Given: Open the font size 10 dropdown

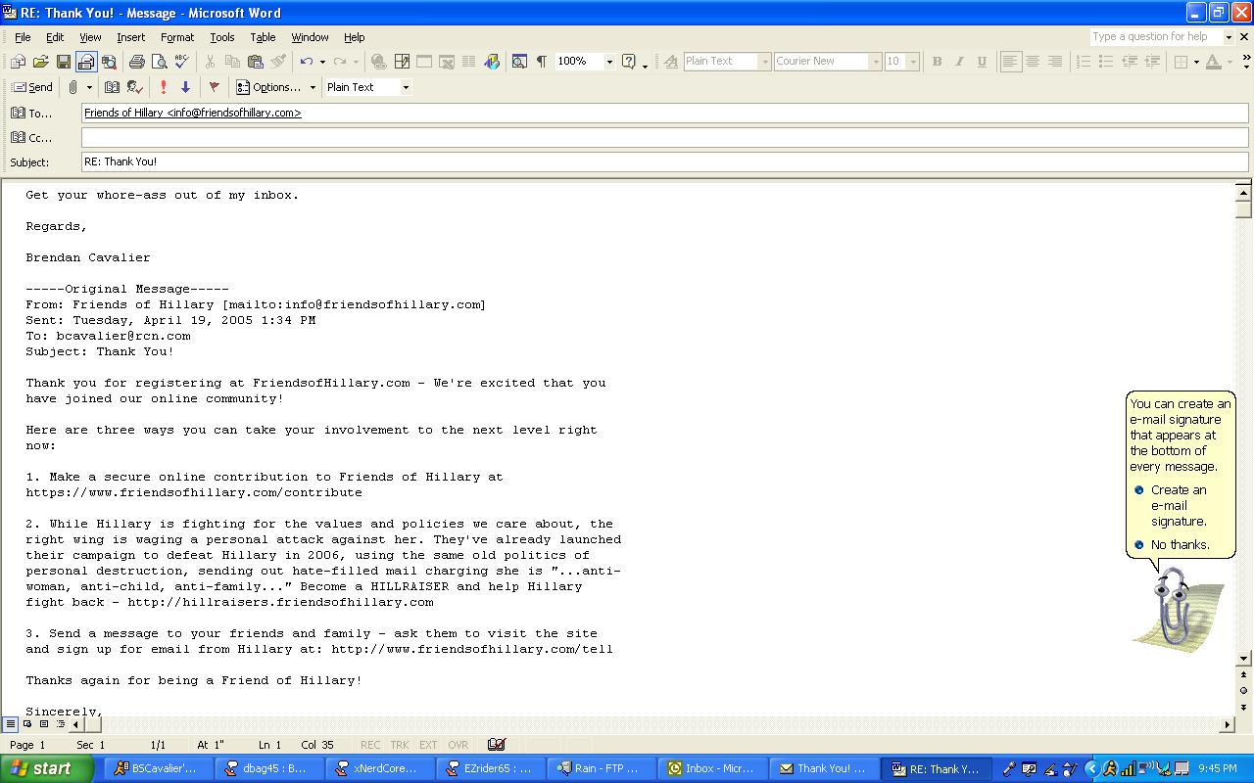Looking at the screenshot, I should (913, 62).
